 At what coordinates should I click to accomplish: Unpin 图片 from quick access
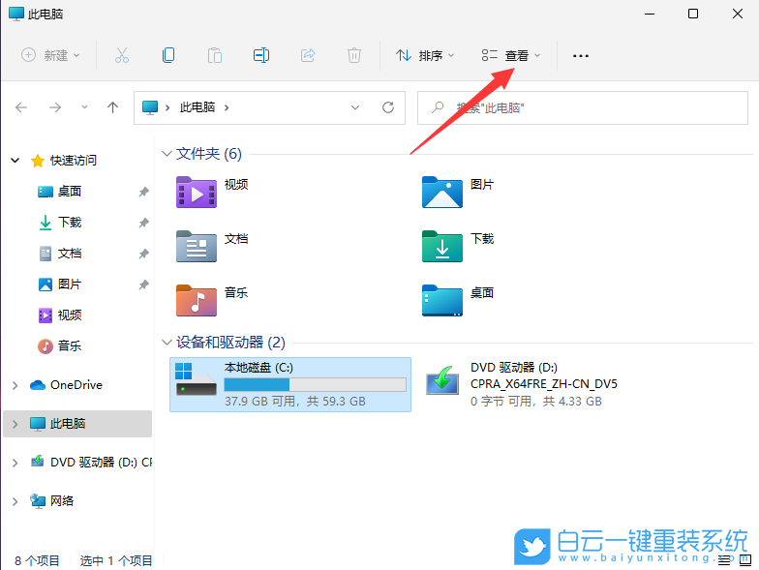[143, 285]
